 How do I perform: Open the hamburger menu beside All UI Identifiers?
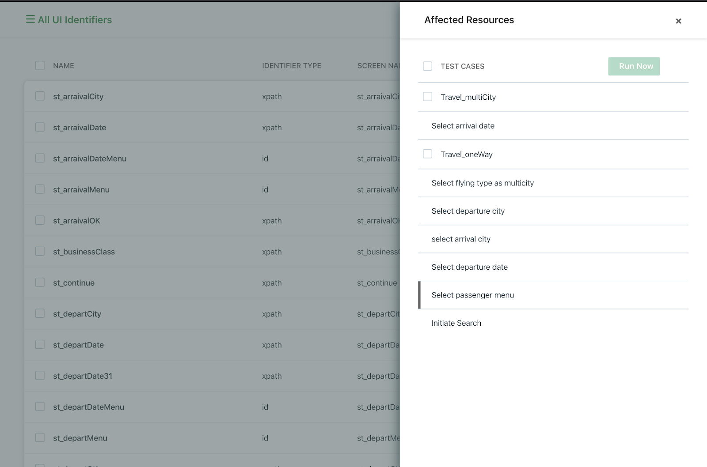click(30, 19)
